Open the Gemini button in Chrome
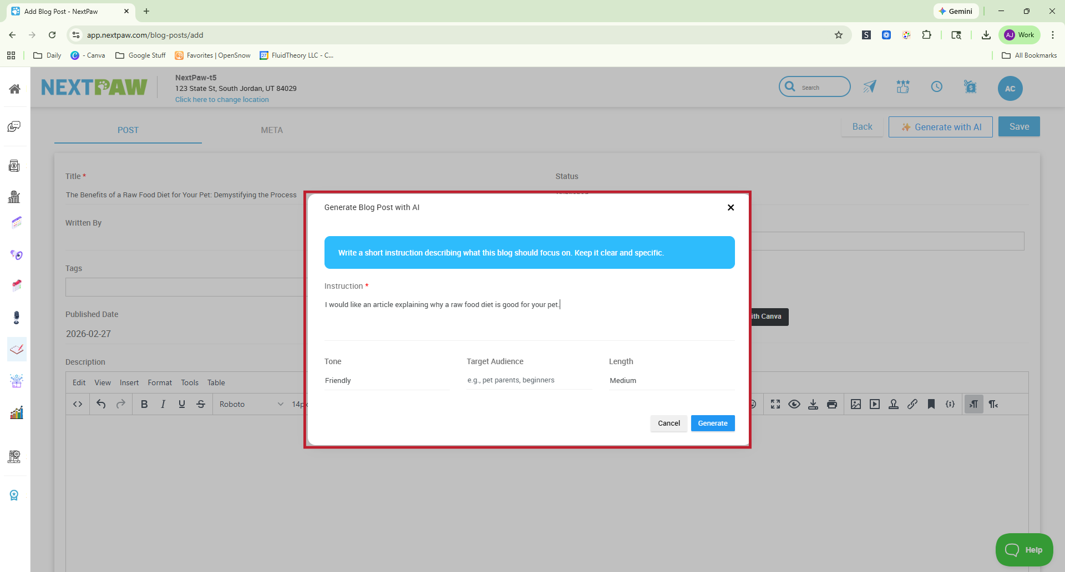Viewport: 1065px width, 572px height. tap(956, 11)
